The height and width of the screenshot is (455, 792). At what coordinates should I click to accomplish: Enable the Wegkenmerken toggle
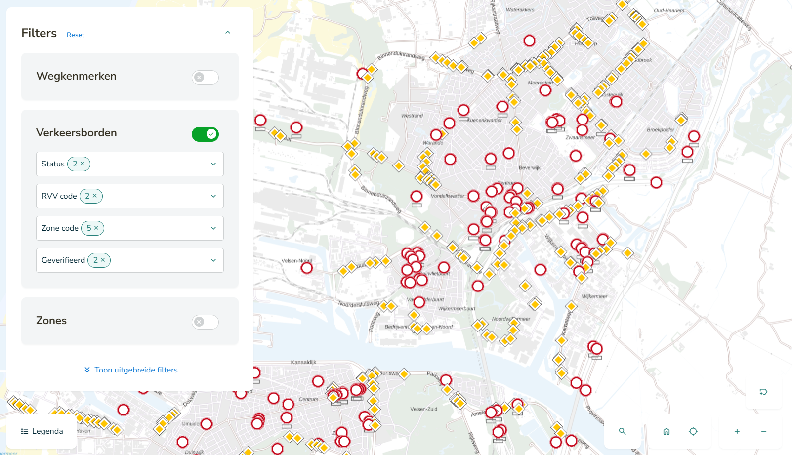point(205,78)
